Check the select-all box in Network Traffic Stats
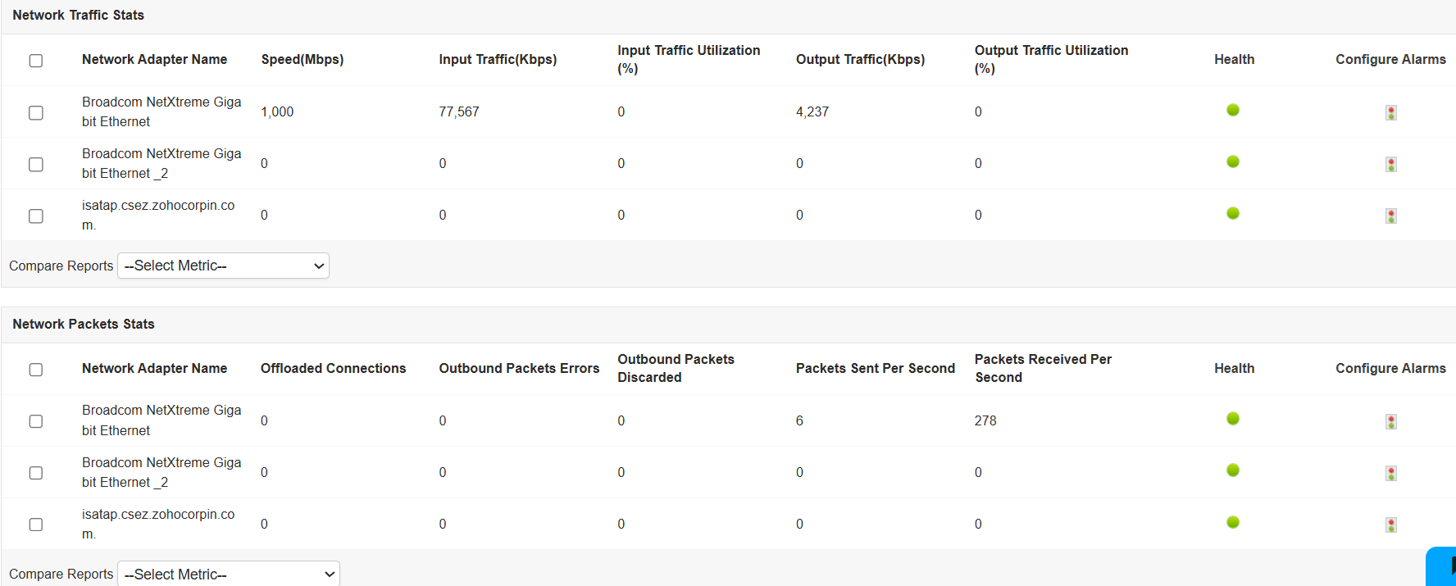This screenshot has width=1456, height=586. (x=35, y=61)
